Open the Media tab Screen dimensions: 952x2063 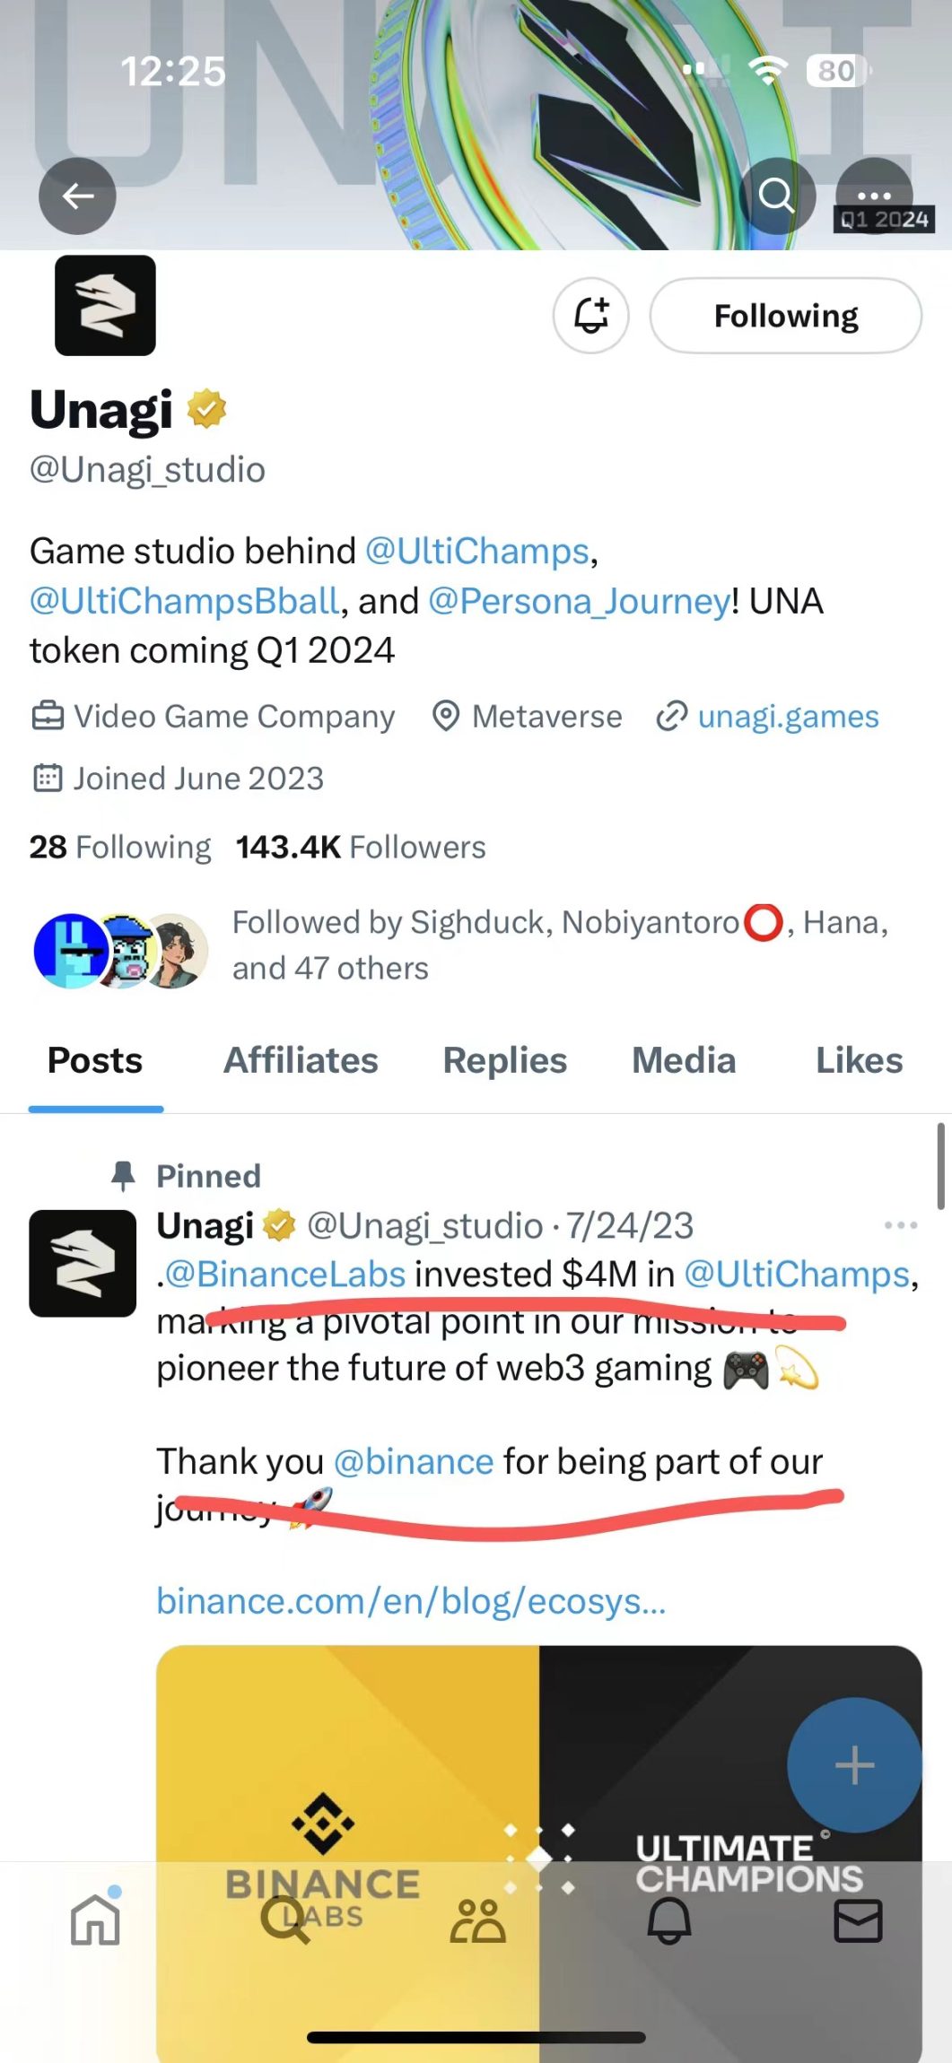(684, 1060)
